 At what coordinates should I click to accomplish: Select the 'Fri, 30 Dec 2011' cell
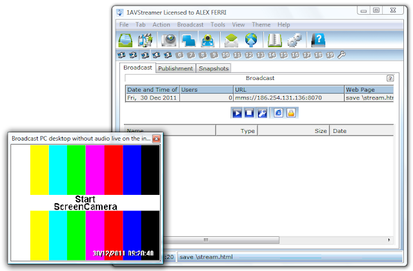click(x=152, y=97)
